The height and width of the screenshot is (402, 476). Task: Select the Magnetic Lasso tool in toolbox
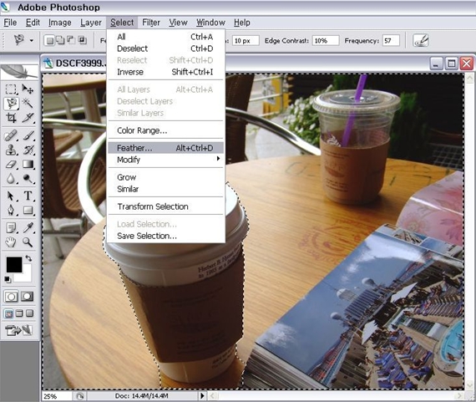[12, 104]
